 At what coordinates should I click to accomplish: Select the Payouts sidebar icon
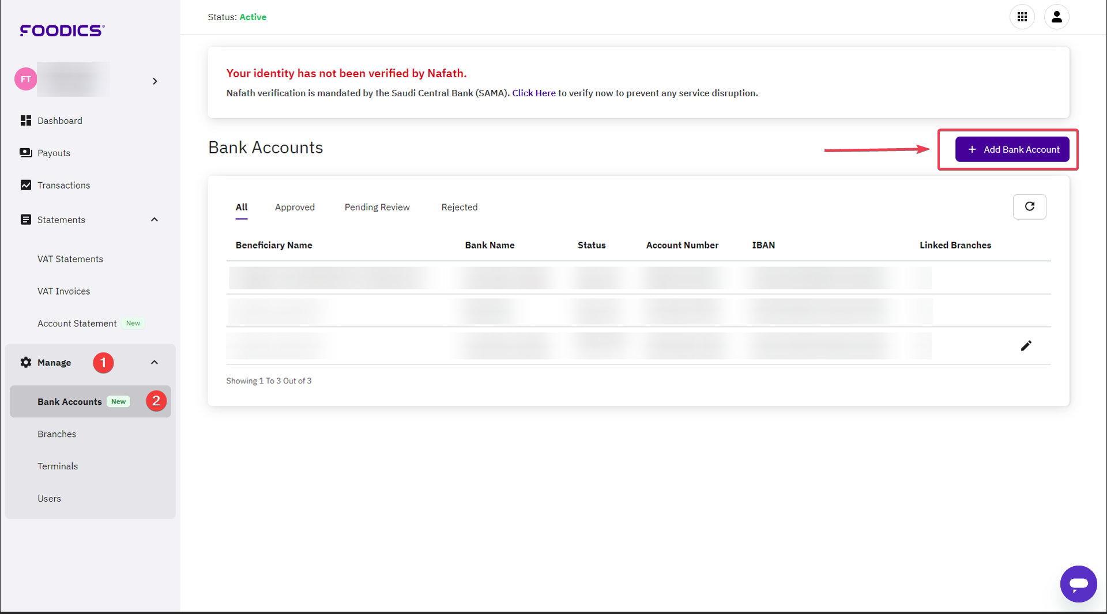tap(25, 152)
